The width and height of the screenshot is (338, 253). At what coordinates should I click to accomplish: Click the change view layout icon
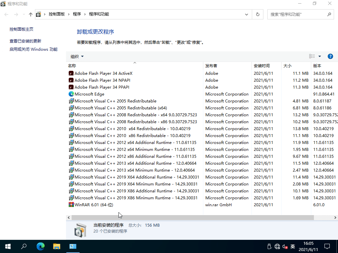click(x=312, y=56)
